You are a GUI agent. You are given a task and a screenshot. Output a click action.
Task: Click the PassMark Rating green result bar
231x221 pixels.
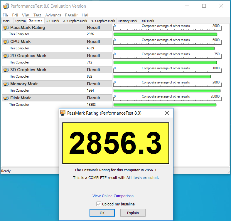click(x=166, y=34)
